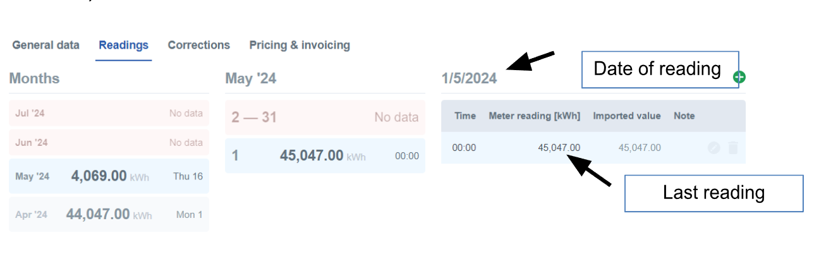Viewport: 814px width, 271px height.
Task: Click the imported value 45,047.00 cell
Action: 640,148
